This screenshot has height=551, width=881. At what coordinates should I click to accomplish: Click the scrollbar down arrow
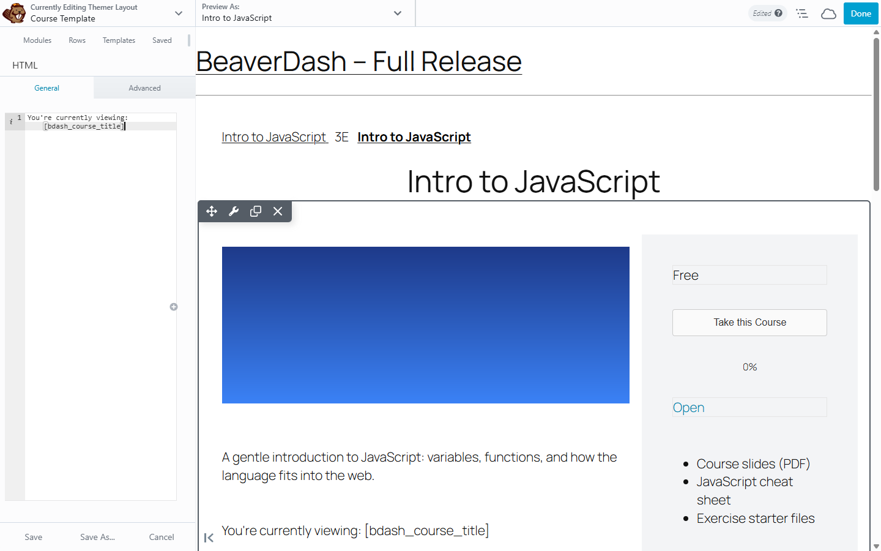876,546
